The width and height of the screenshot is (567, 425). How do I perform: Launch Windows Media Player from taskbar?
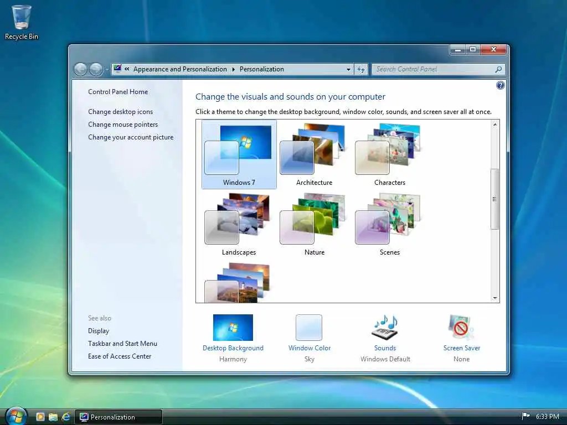pyautogui.click(x=40, y=417)
